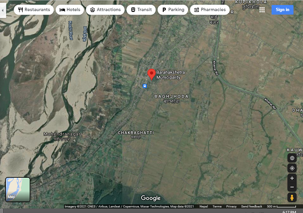
Task: Open the Terms link
Action: pos(217,206)
